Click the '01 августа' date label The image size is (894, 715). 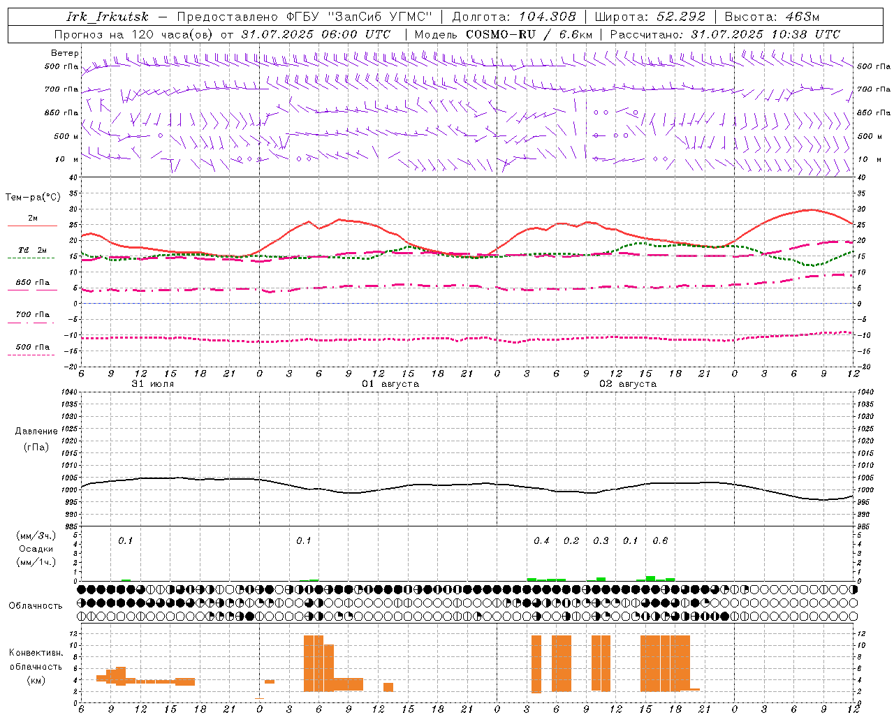tap(390, 384)
